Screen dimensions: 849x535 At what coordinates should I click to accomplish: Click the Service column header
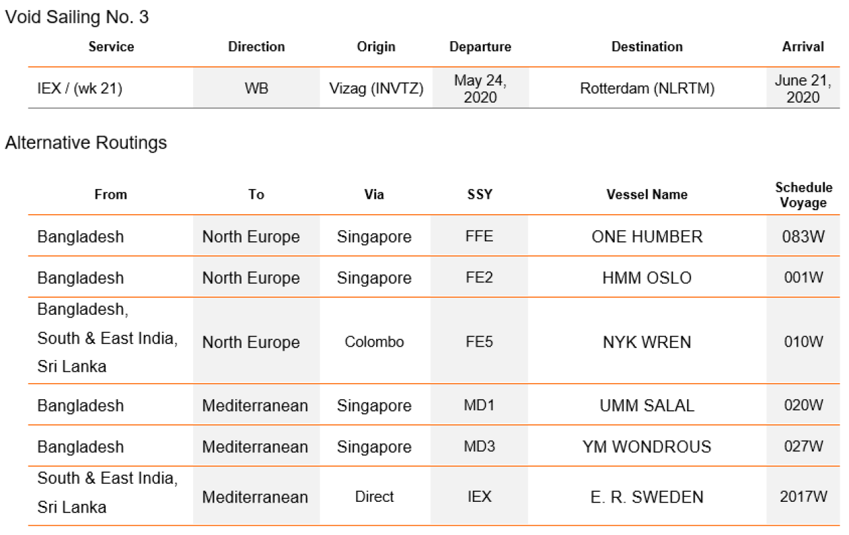tap(111, 47)
